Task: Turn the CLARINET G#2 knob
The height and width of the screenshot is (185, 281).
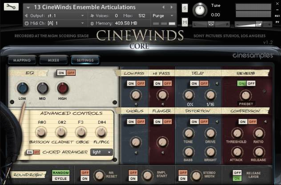Action: [x=61, y=132]
